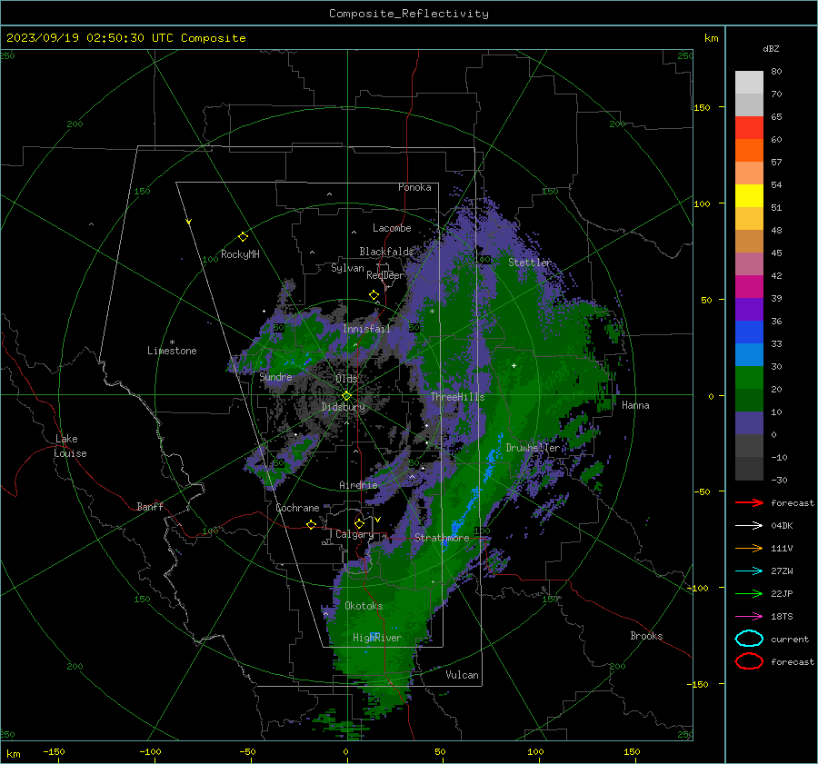Click the Okotoks city label

point(364,606)
